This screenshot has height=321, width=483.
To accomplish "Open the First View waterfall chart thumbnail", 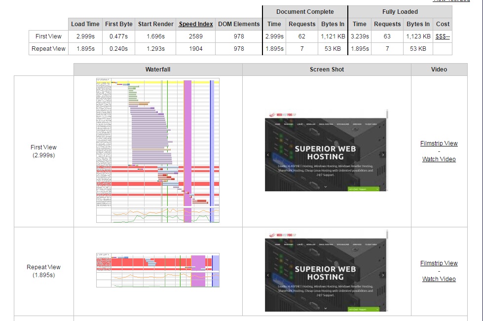I will (158, 150).
